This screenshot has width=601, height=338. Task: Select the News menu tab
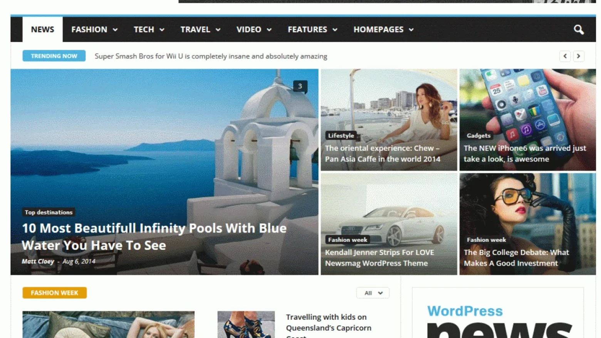tap(42, 29)
